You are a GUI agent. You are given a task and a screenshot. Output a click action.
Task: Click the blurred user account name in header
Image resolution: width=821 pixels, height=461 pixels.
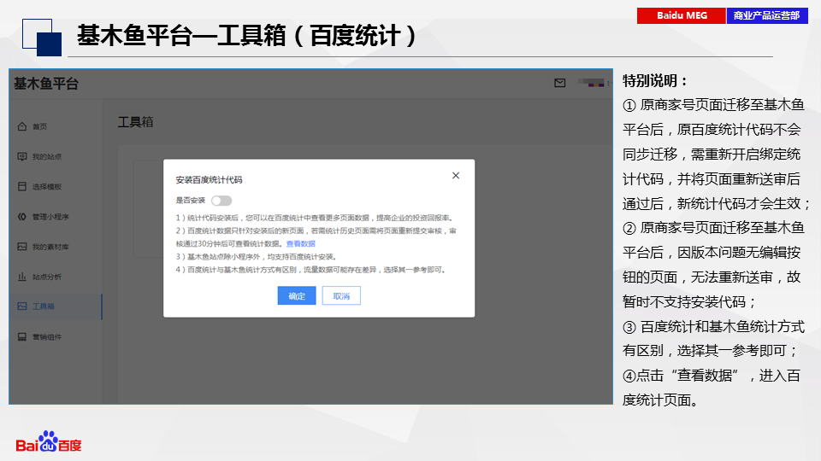coord(592,83)
